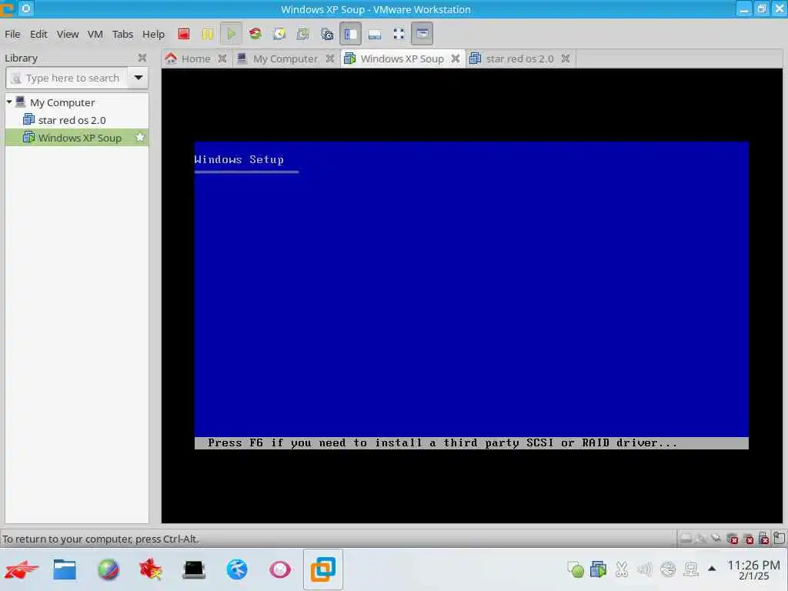Click the first of the three disconnected device icons
Viewport: 788px width, 591px height.
click(x=733, y=539)
